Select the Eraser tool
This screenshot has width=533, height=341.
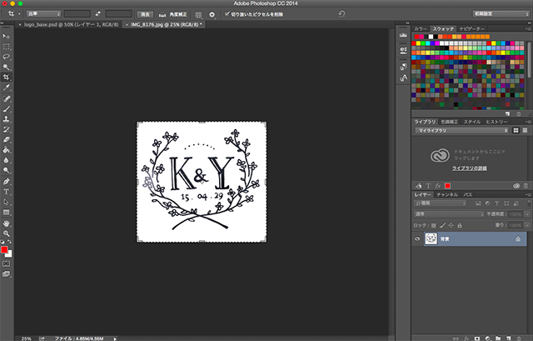tap(6, 139)
